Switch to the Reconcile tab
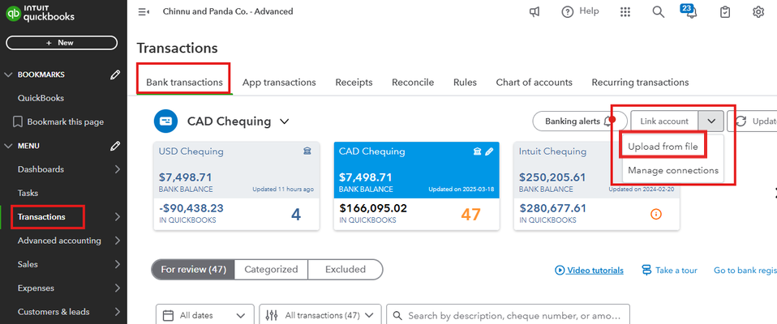This screenshot has width=777, height=324. tap(413, 82)
